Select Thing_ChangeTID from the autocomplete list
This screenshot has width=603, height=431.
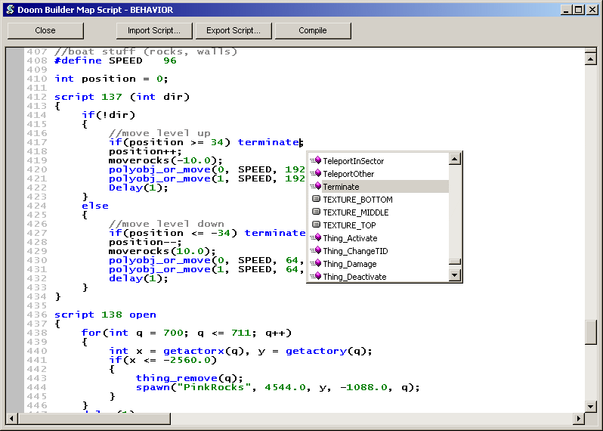[355, 251]
